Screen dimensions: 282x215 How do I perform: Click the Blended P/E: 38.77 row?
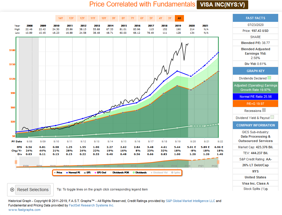click(255, 43)
